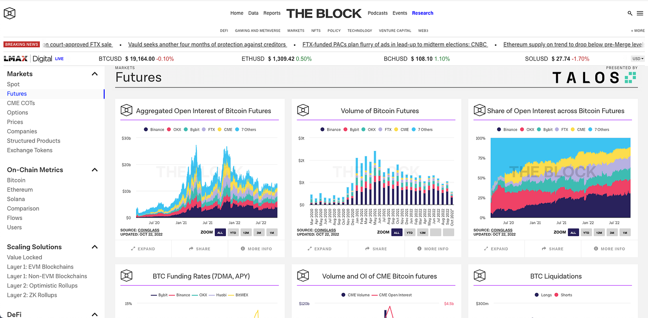Screen dimensions: 648x318
Task: Click The Block cube logo icon
Action: pyautogui.click(x=9, y=13)
